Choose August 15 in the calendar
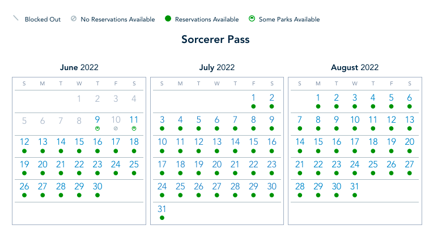The width and height of the screenshot is (442, 242). 318,142
